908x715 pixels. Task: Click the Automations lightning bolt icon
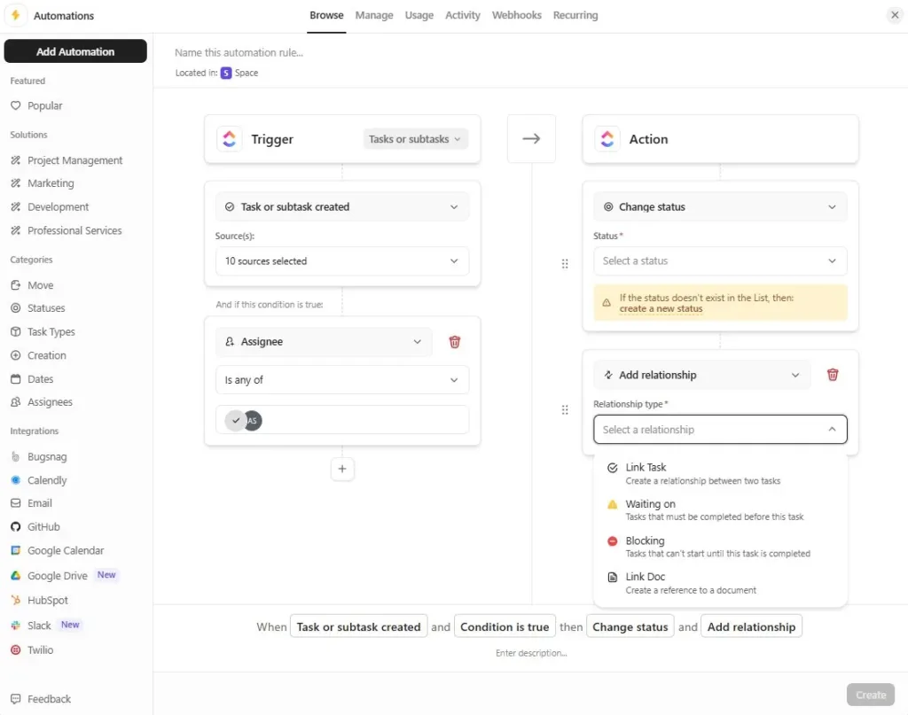coord(16,15)
